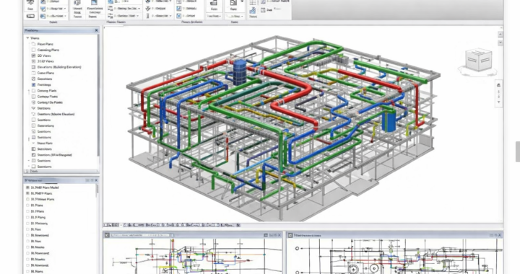Image resolution: width=520 pixels, height=274 pixels.
Task: Click the scroll-up arrow beside the 3D view
Action: point(500,35)
